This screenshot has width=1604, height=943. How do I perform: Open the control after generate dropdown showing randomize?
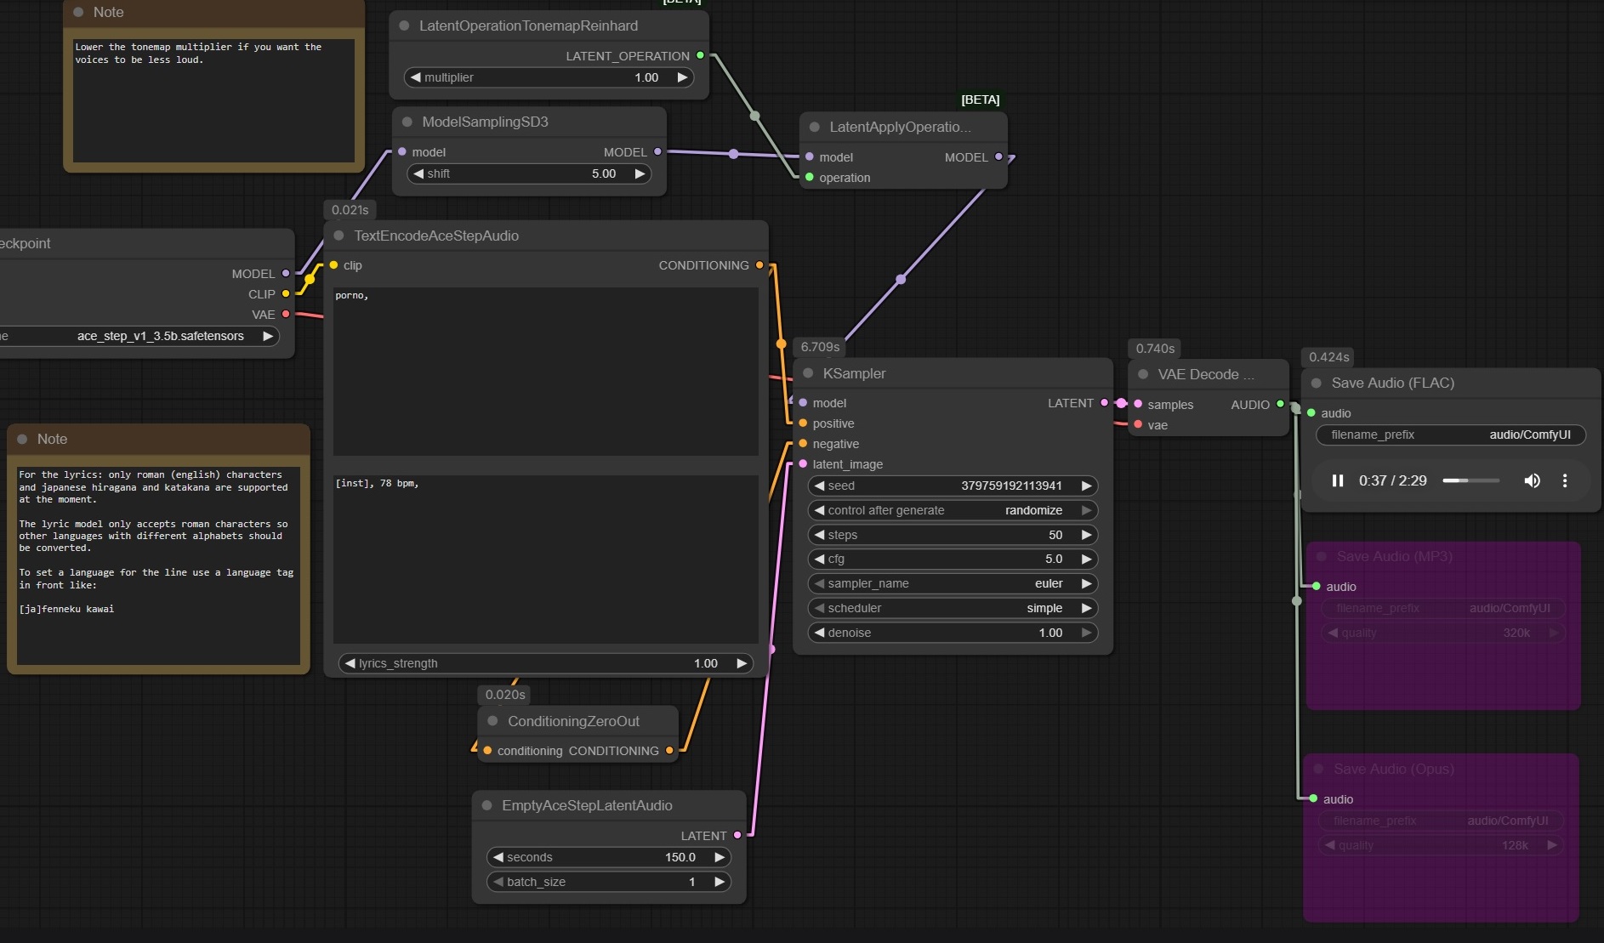953,510
